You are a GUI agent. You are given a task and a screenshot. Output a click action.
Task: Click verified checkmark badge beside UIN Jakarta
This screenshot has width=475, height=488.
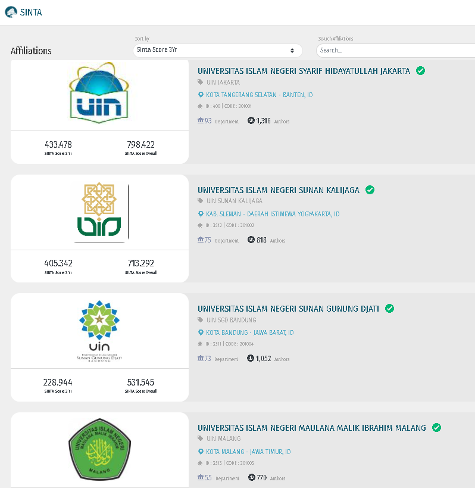(x=421, y=71)
